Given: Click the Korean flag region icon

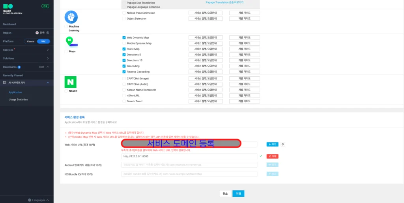Looking at the screenshot, I should (37, 33).
